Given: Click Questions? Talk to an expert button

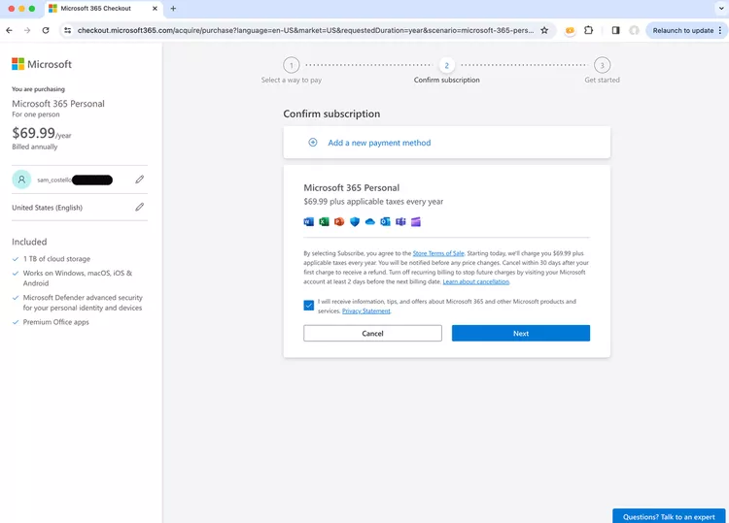Looking at the screenshot, I should coord(669,516).
